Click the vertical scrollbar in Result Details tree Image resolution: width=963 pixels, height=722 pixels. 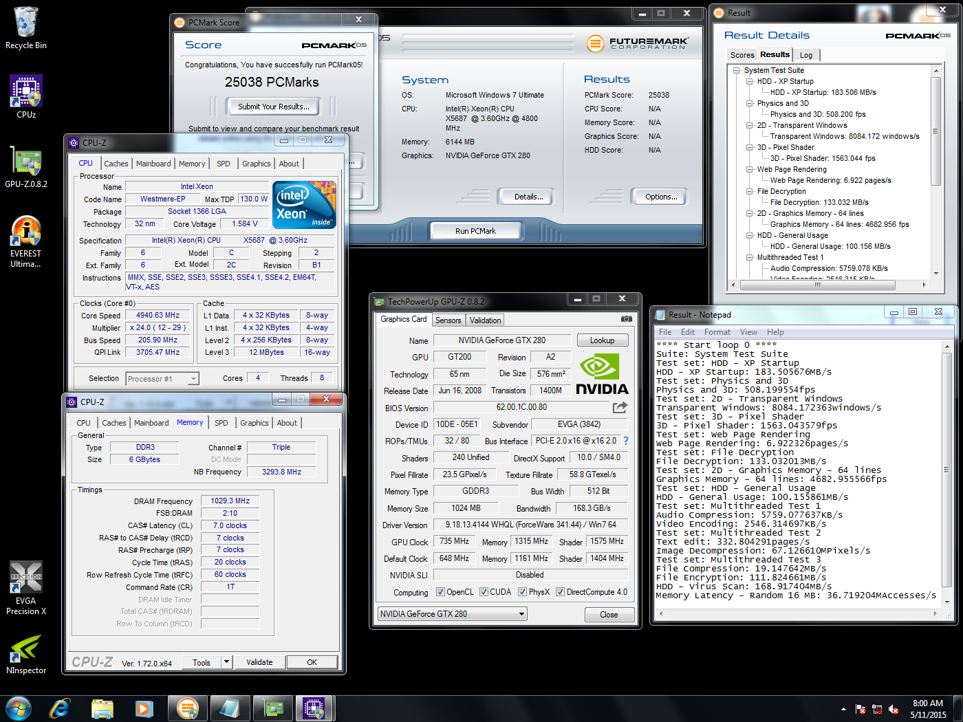(935, 131)
